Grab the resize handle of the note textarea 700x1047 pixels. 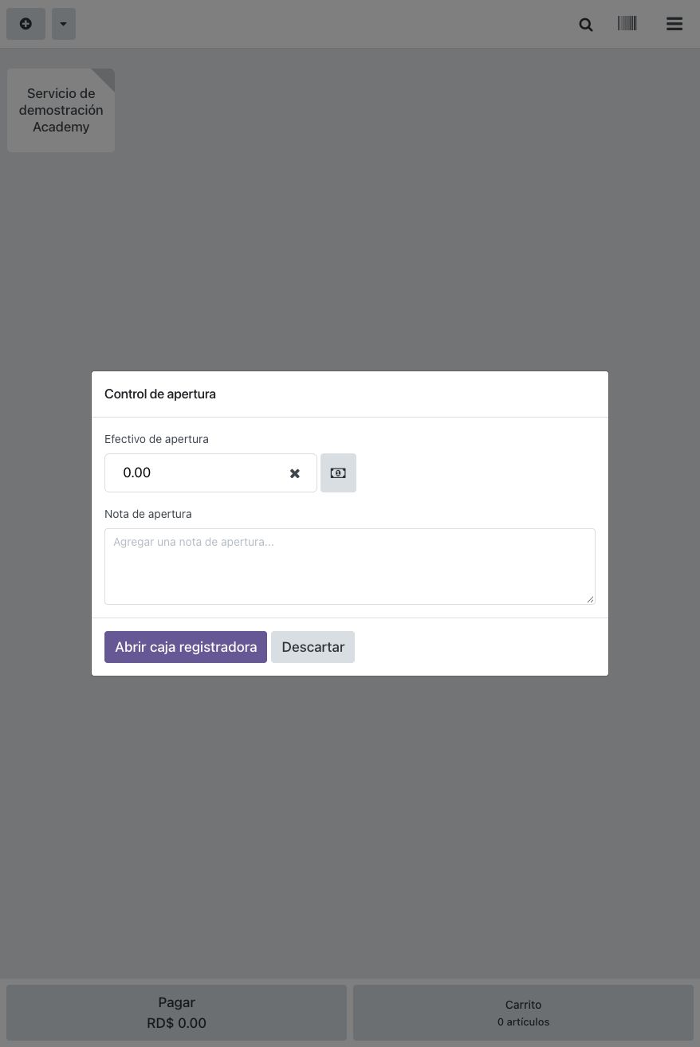tap(590, 599)
